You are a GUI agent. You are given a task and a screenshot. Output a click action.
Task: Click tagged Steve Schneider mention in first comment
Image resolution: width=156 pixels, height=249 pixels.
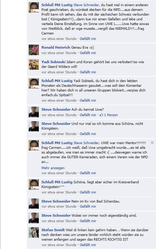point(86,5)
